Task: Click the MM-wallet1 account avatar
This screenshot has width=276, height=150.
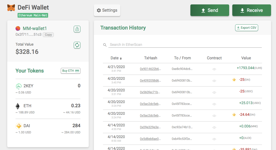Action: tap(18, 28)
